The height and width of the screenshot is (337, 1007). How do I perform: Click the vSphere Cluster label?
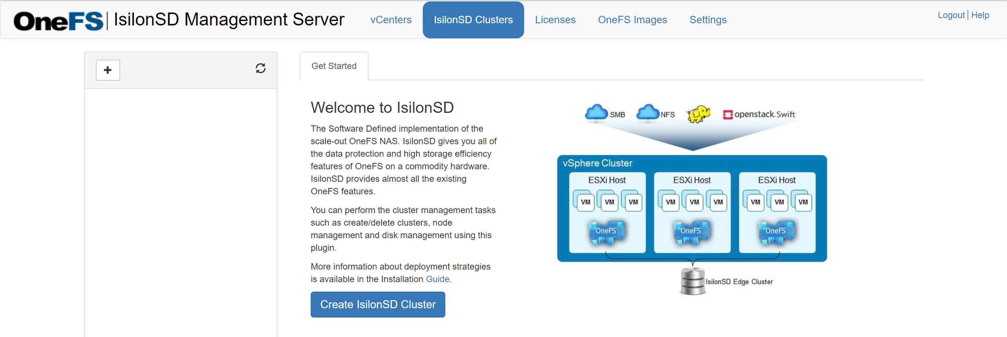[x=597, y=163]
